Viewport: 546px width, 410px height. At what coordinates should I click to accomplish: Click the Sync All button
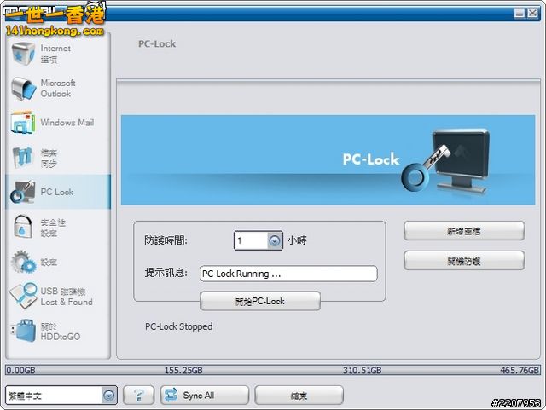(204, 396)
